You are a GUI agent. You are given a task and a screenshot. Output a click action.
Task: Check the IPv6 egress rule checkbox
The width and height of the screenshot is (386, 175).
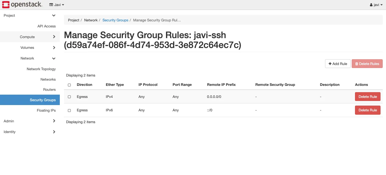[69, 110]
